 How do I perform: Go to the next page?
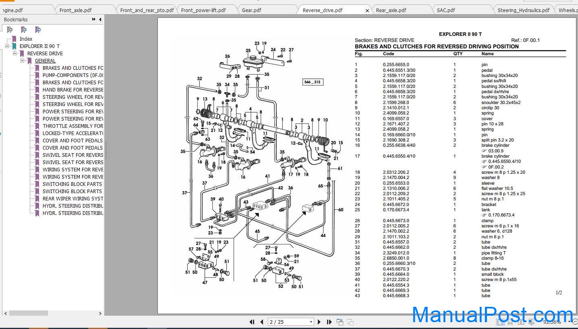point(319,322)
